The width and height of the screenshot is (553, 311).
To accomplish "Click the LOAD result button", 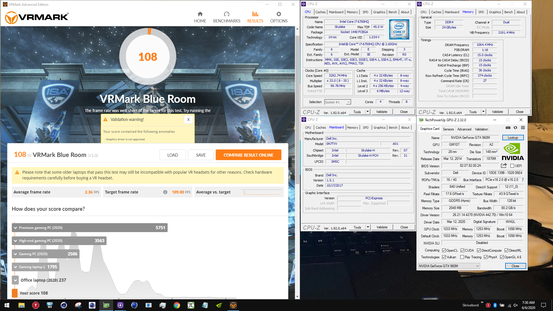I will tap(173, 155).
